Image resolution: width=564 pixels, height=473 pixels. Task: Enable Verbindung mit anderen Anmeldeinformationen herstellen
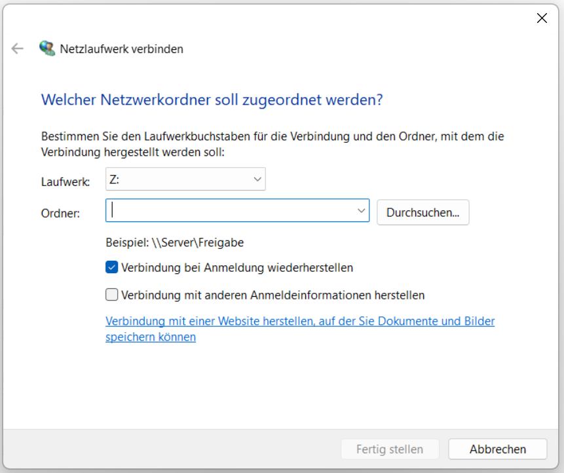tap(111, 295)
